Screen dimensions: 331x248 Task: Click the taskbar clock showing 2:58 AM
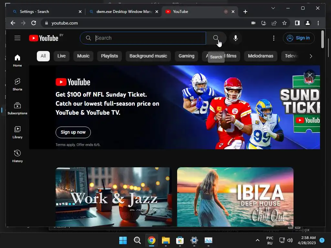click(307, 240)
